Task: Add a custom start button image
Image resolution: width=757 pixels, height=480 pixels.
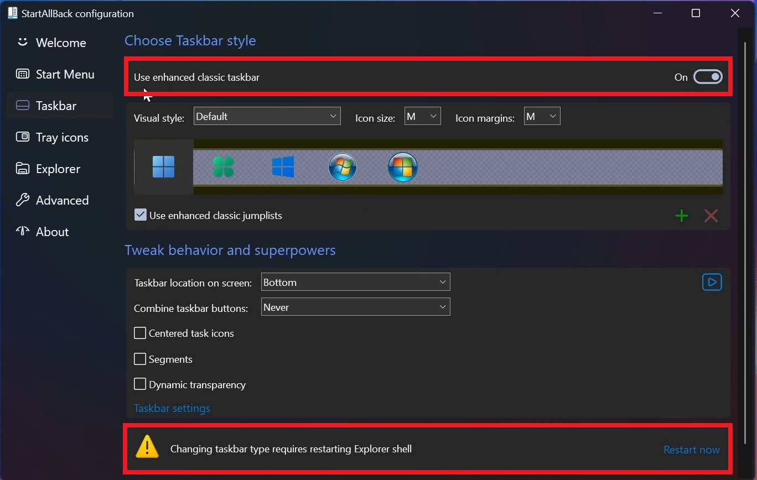Action: tap(681, 216)
